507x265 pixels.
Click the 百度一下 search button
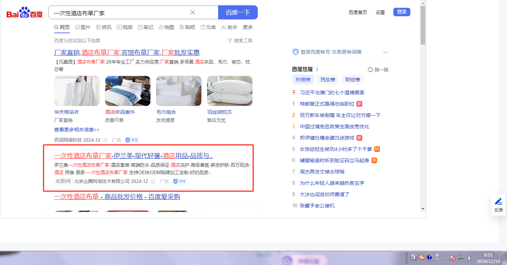[238, 12]
